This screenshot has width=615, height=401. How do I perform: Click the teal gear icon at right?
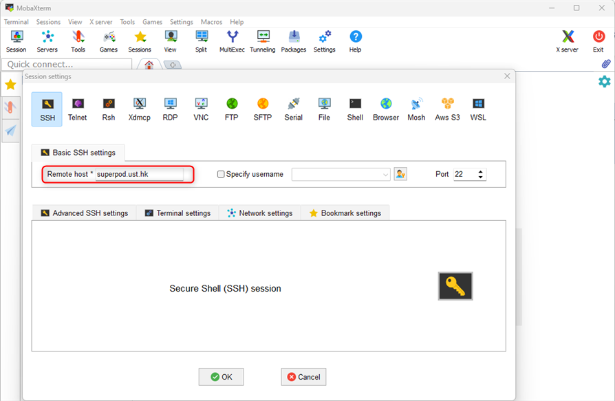point(605,82)
